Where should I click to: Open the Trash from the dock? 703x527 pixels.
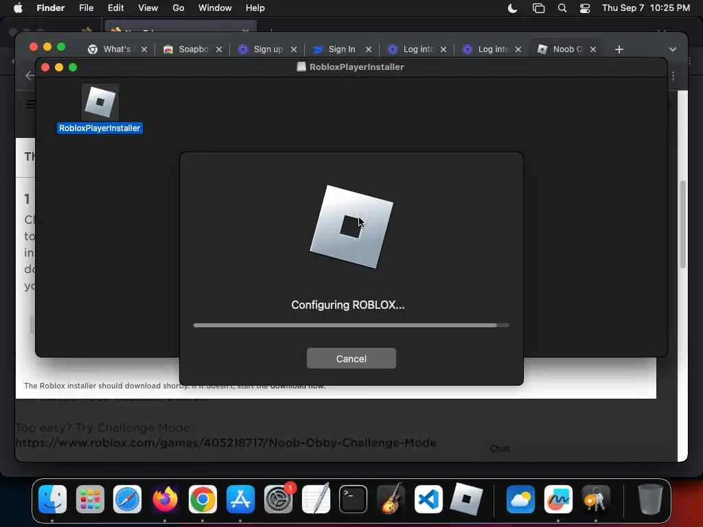coord(650,499)
